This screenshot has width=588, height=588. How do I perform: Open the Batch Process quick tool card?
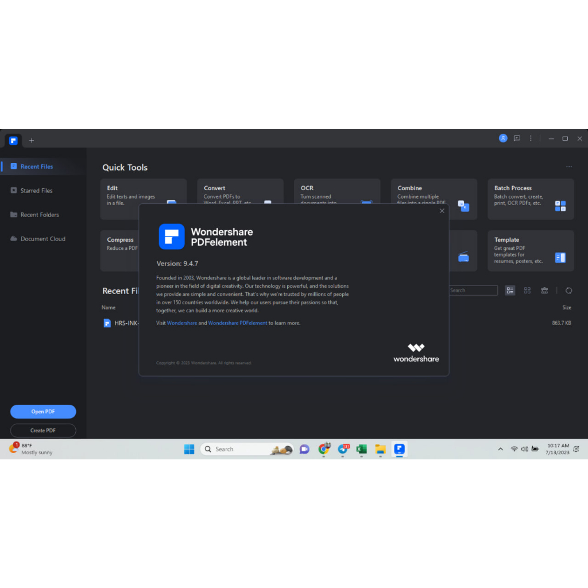click(531, 199)
